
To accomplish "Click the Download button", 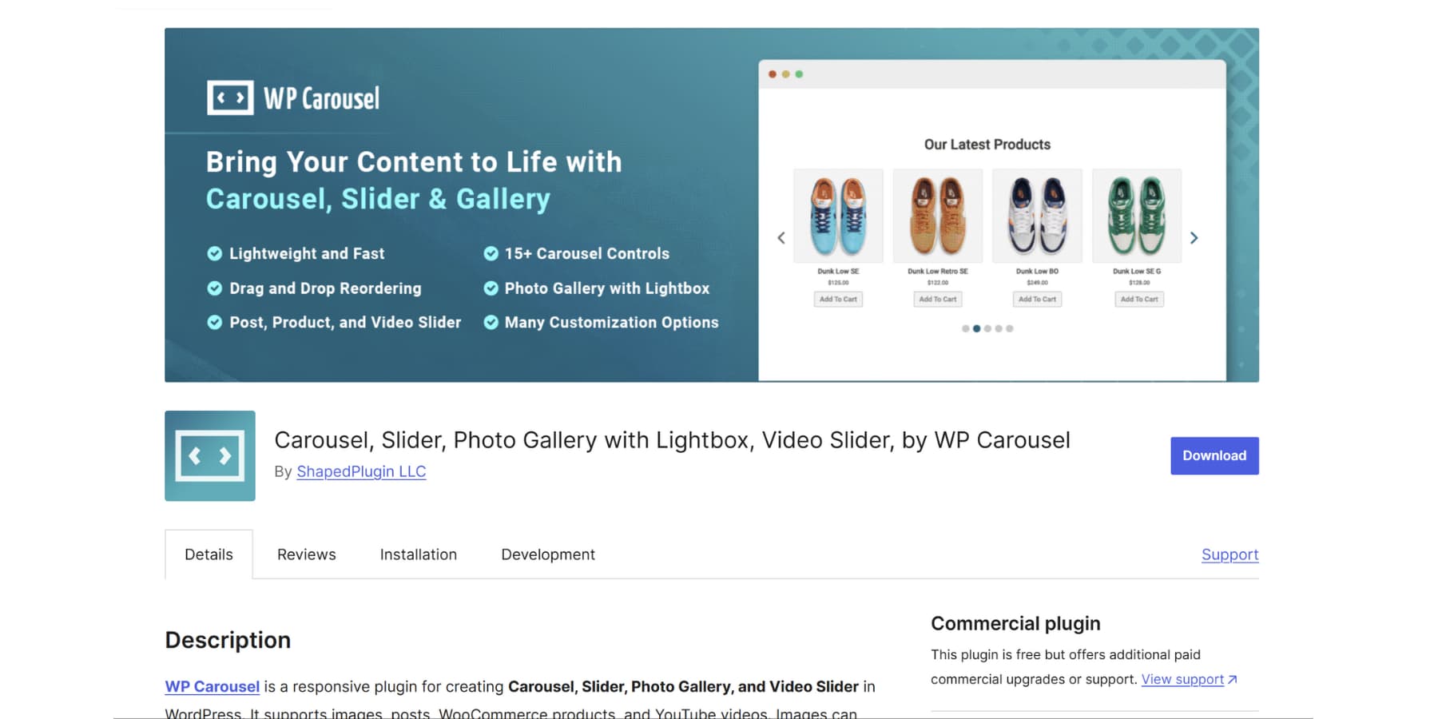I will pos(1214,455).
